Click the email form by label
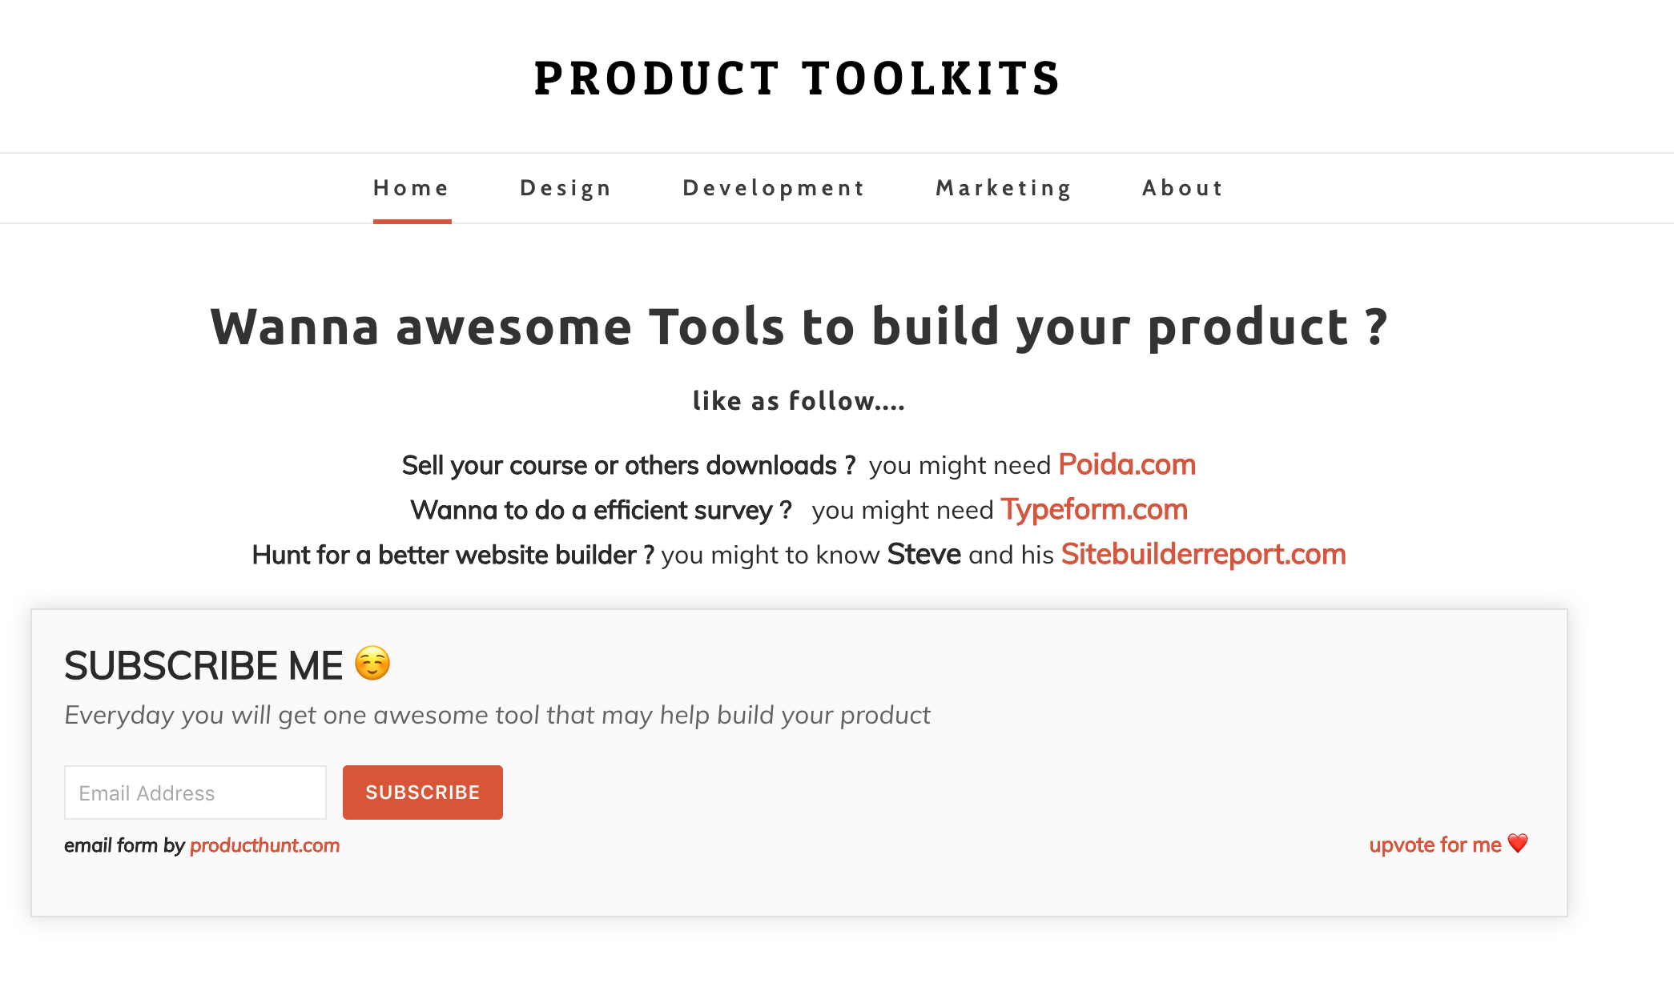Viewport: 1674px width, 991px height. click(x=124, y=845)
